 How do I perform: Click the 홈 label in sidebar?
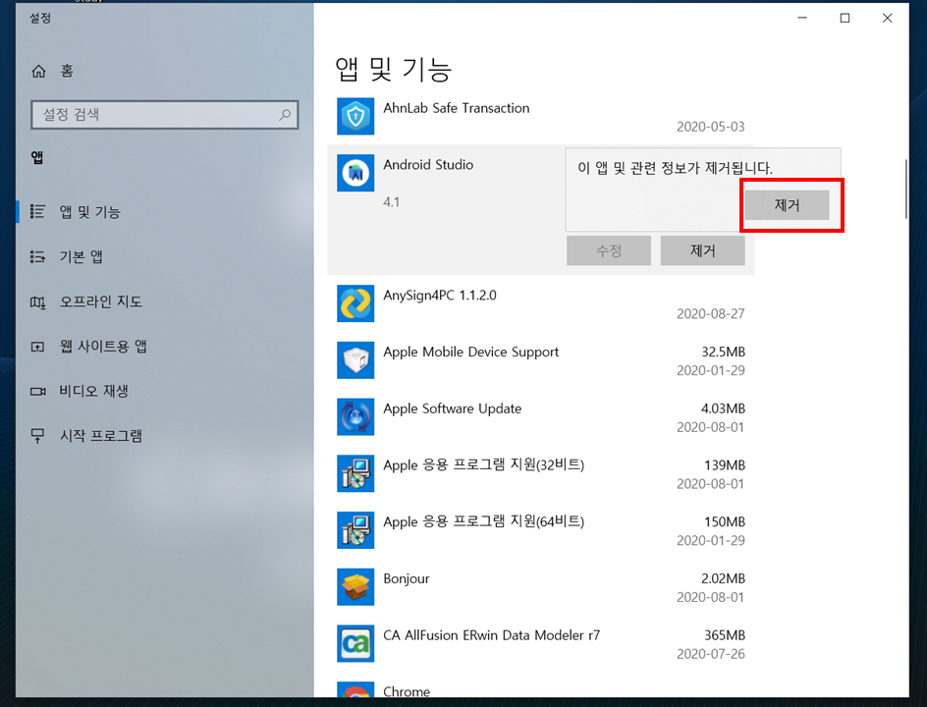tap(67, 72)
